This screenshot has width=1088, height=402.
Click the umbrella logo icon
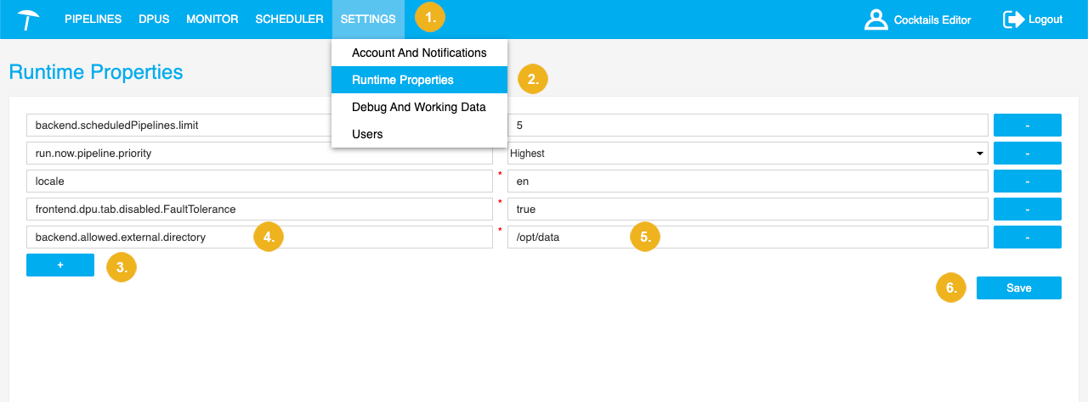coord(28,20)
